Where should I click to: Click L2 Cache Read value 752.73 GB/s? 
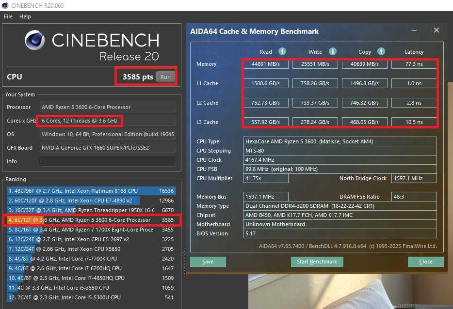pos(266,103)
